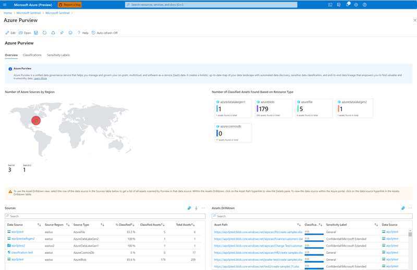
Task: Select the azuredatalakegen1 tile
Action: coord(233,108)
